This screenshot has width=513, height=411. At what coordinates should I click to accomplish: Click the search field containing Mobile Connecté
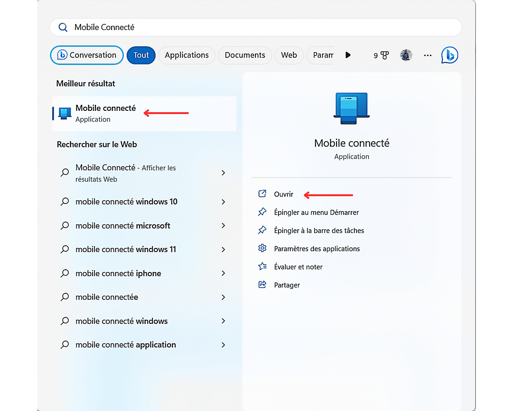pyautogui.click(x=256, y=27)
